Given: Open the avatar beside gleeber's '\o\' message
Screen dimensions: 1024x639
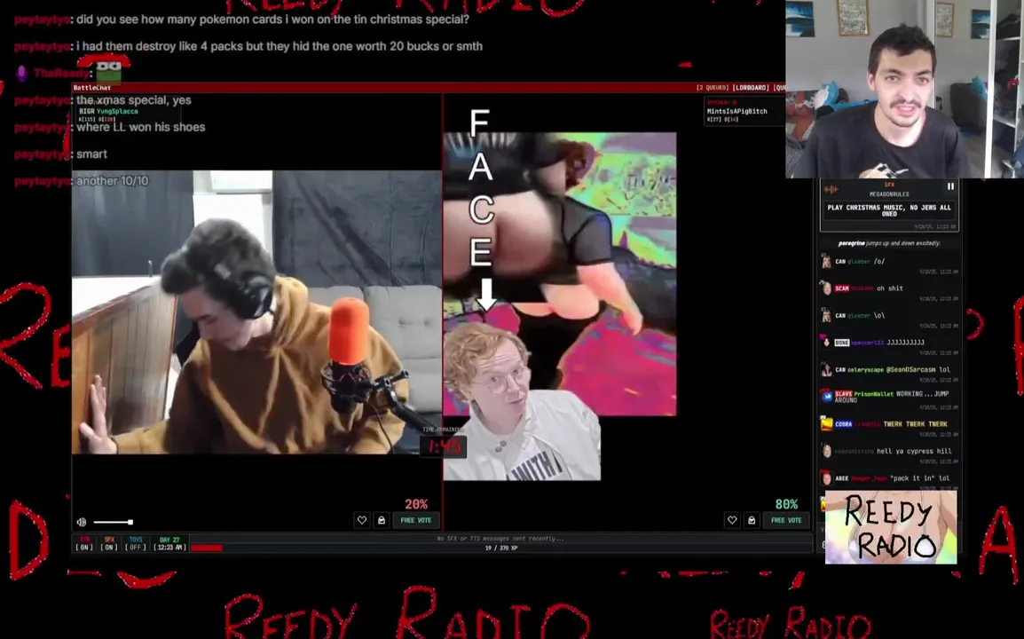Looking at the screenshot, I should [x=826, y=316].
